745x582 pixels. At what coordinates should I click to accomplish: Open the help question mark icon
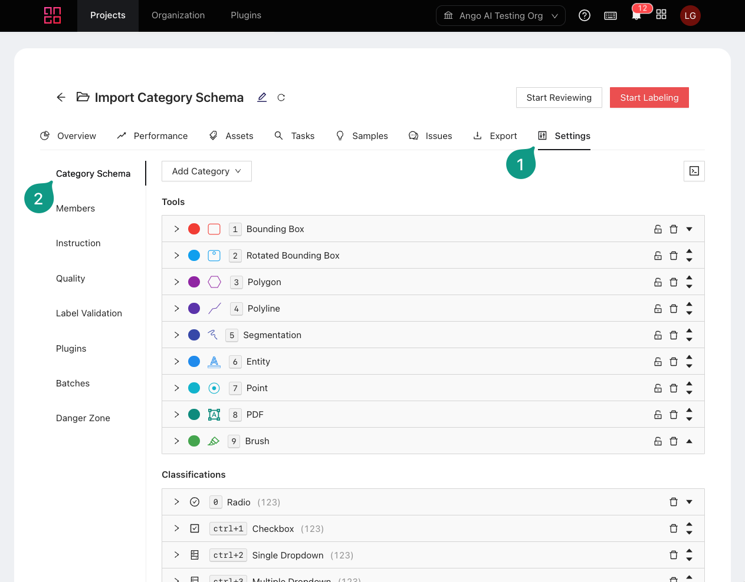pyautogui.click(x=584, y=15)
